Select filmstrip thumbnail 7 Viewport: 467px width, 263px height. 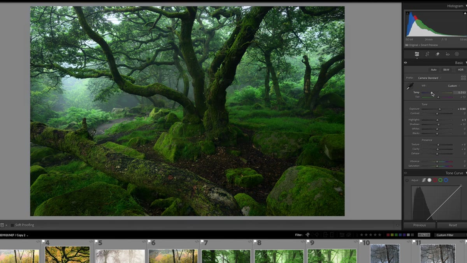coord(226,256)
